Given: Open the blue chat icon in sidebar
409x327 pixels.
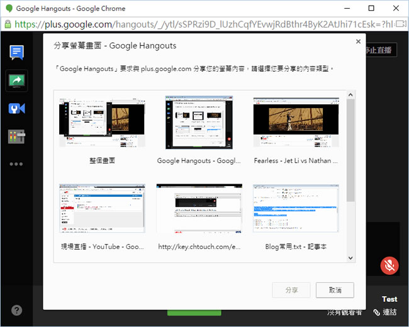Looking at the screenshot, I should point(16,52).
